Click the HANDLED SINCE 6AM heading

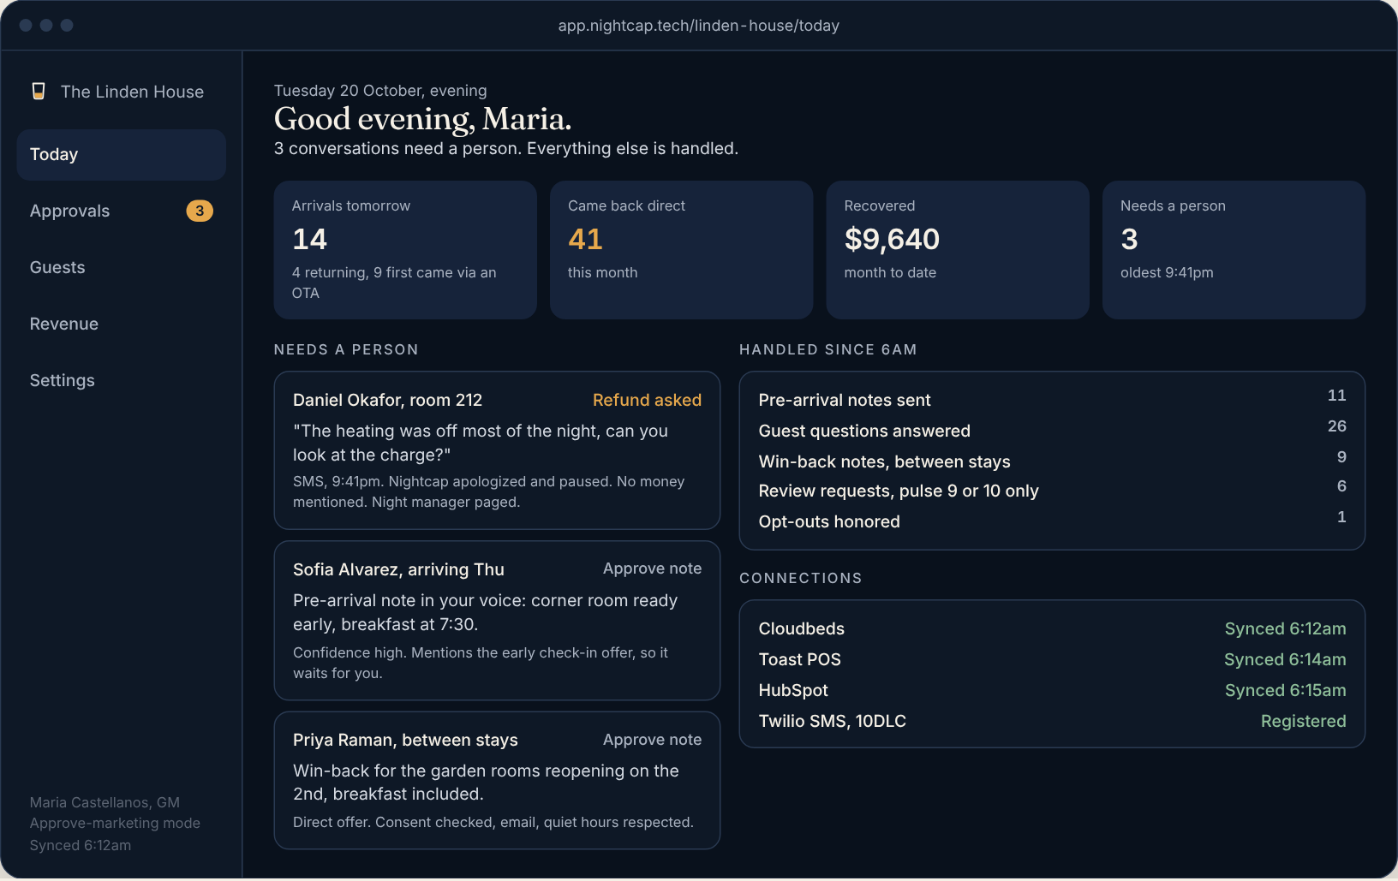click(827, 349)
